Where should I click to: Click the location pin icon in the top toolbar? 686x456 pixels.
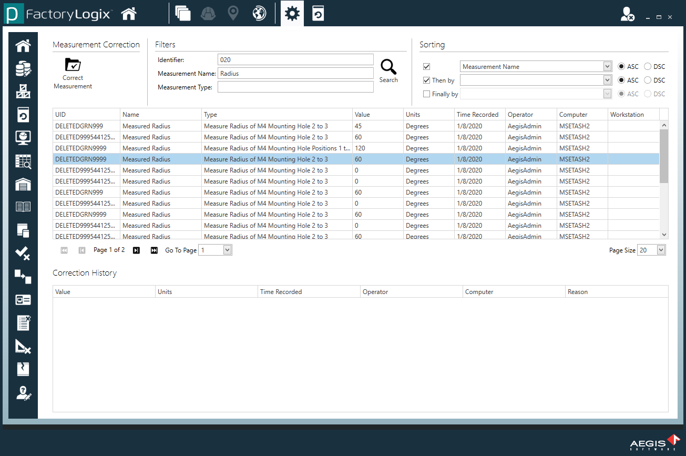(233, 13)
